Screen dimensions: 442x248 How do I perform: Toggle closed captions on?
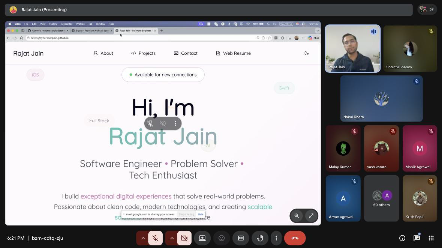[x=241, y=238]
